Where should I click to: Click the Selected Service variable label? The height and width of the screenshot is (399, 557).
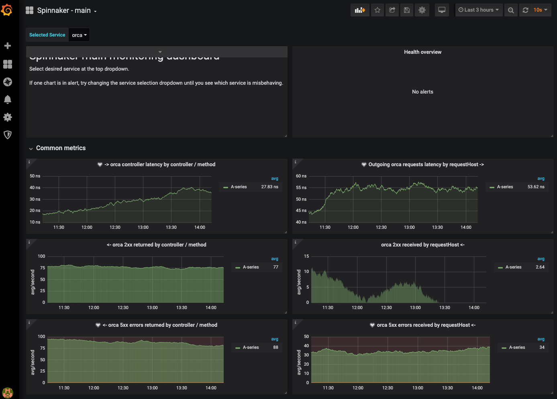pyautogui.click(x=47, y=35)
